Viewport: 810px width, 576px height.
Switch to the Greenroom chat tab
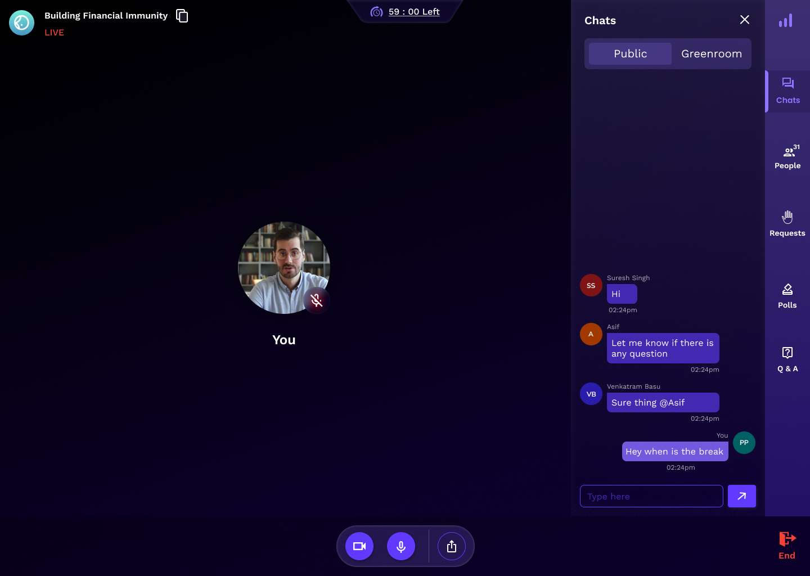pyautogui.click(x=712, y=53)
